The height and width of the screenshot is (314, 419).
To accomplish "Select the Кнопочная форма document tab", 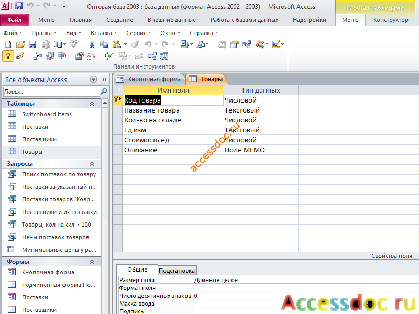I will tap(149, 79).
